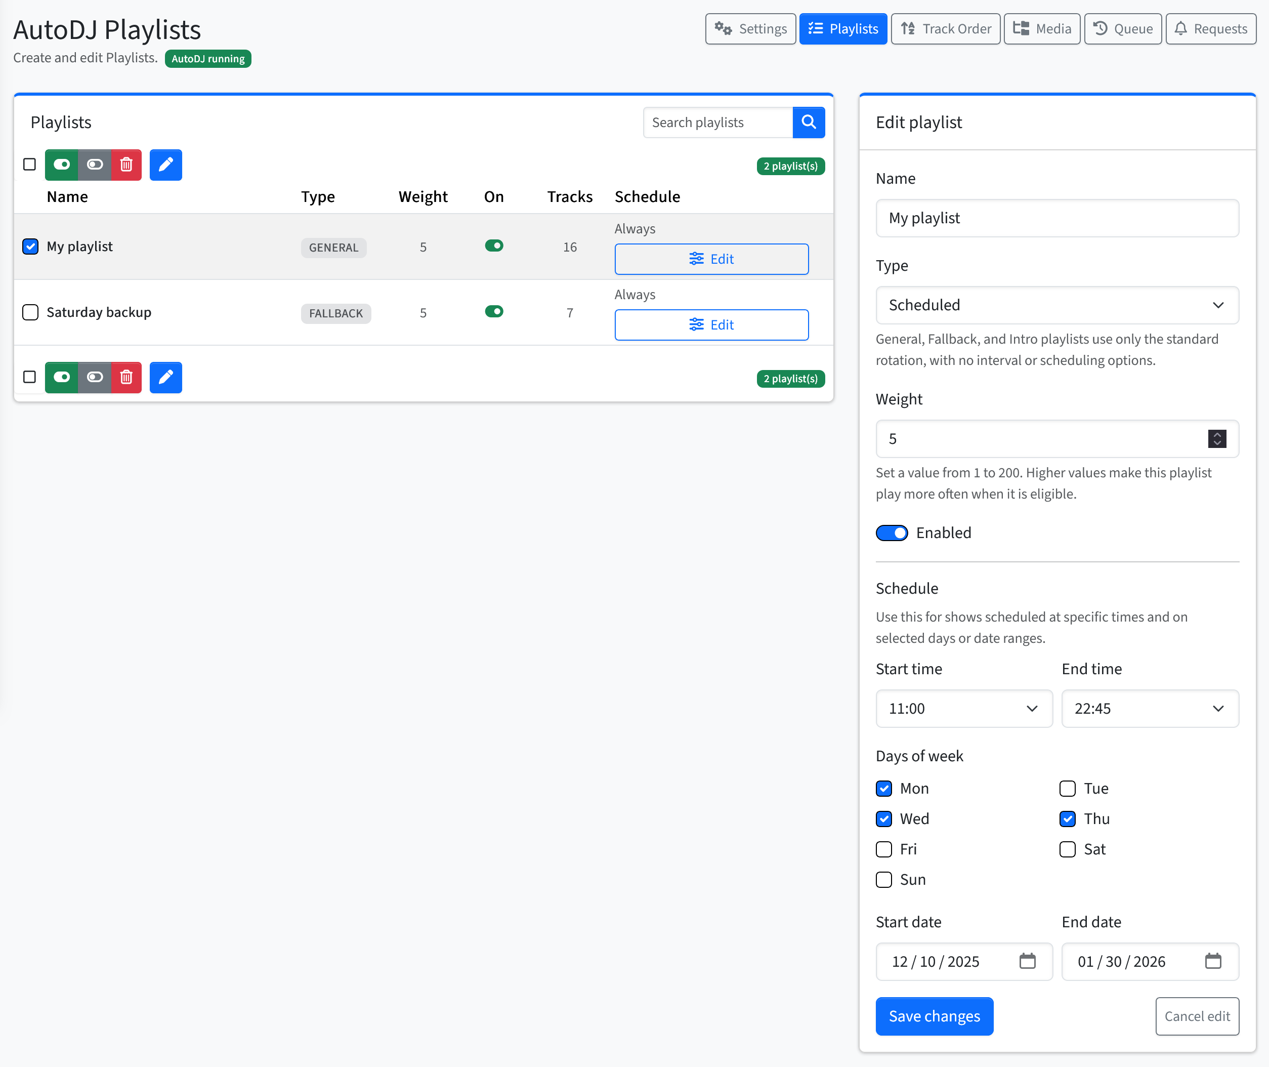Click the Weight stepper arrows
Image resolution: width=1269 pixels, height=1067 pixels.
click(1216, 438)
